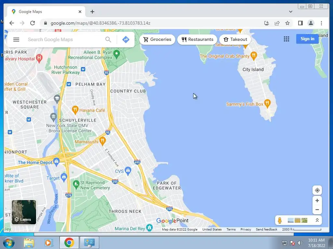Open the Terms link
Viewport: 333px width, 249px height.
click(x=231, y=229)
